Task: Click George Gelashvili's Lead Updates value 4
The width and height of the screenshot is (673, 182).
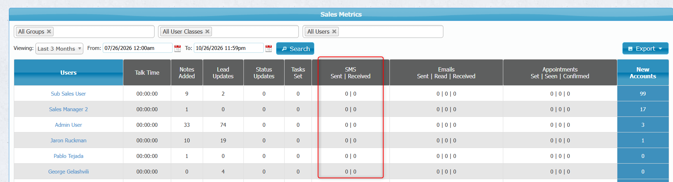Action: pyautogui.click(x=223, y=172)
